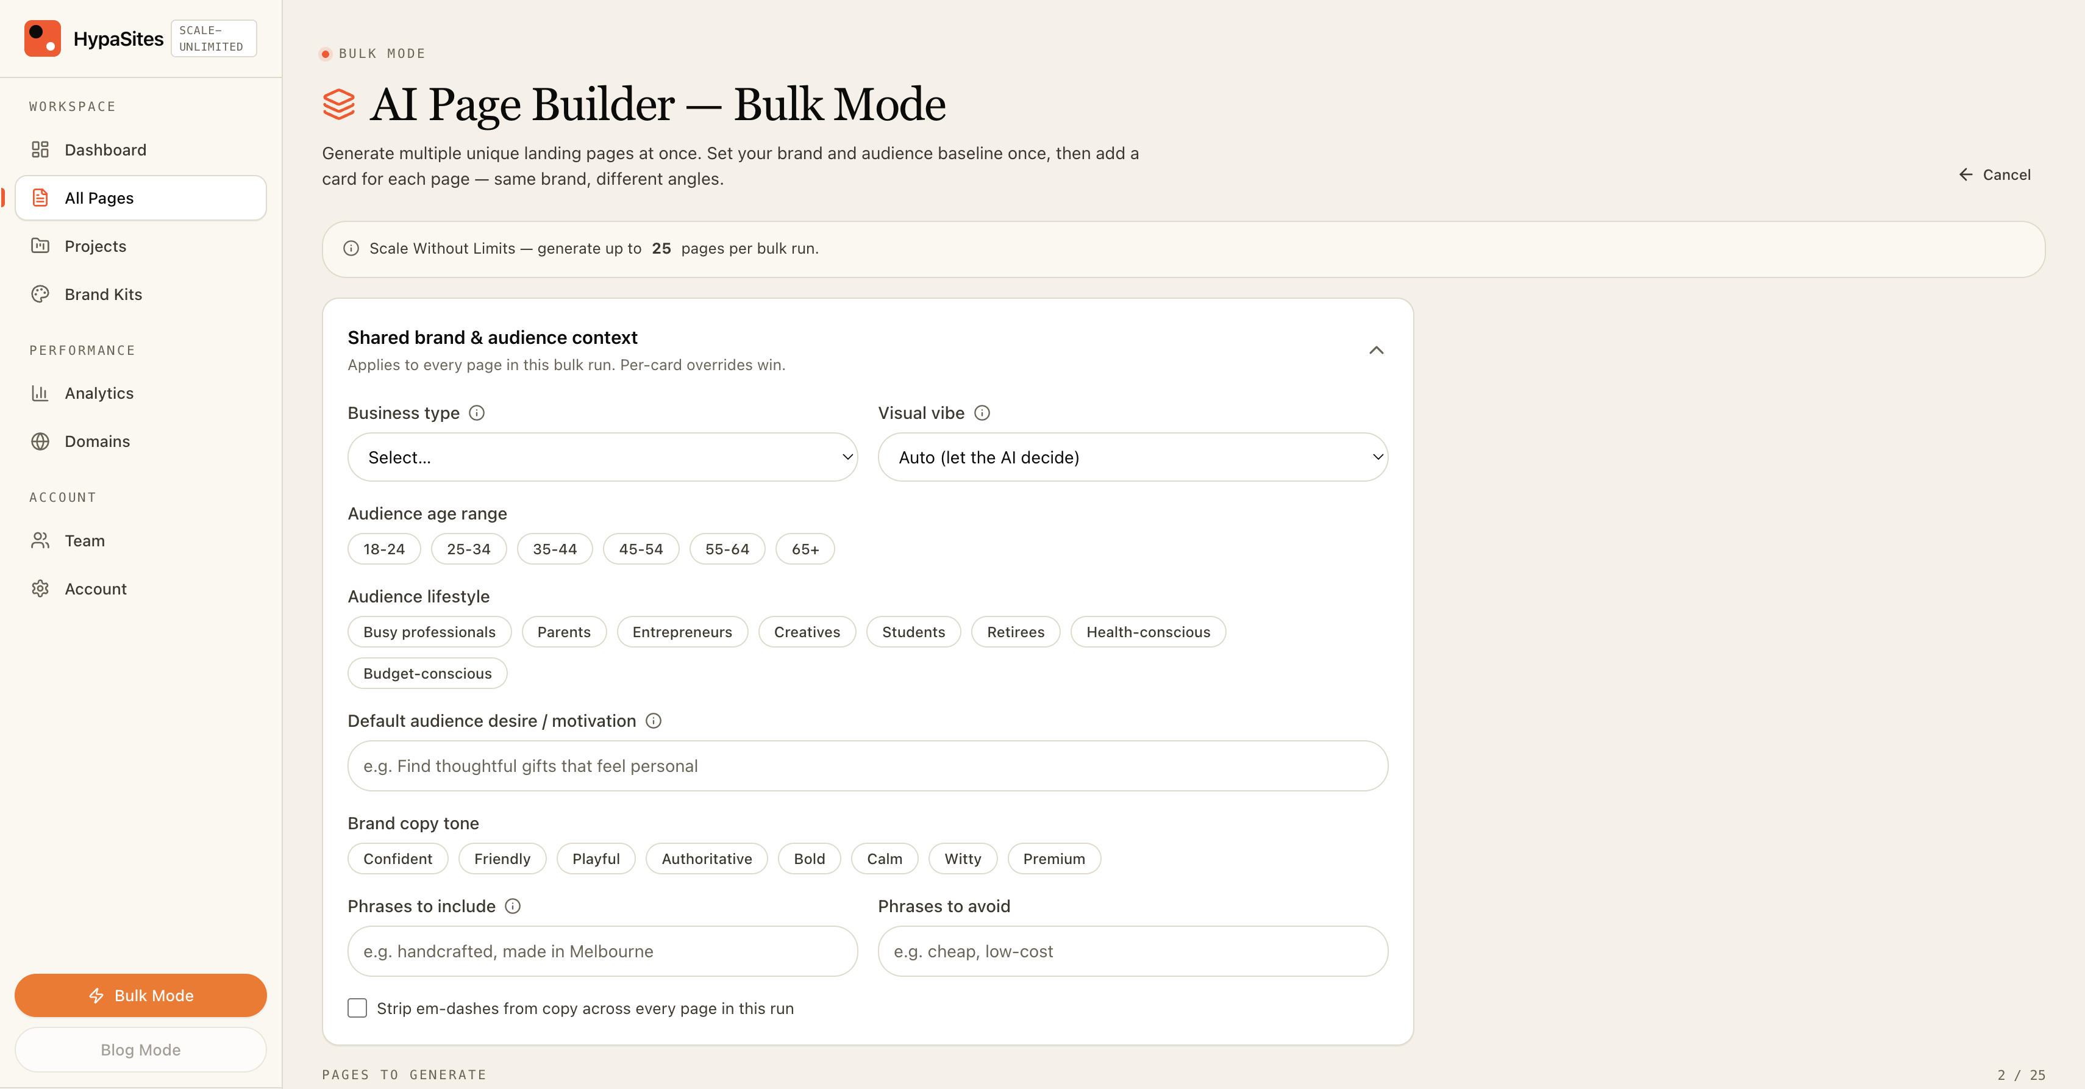Select the Parents lifestyle chip

[x=563, y=632]
